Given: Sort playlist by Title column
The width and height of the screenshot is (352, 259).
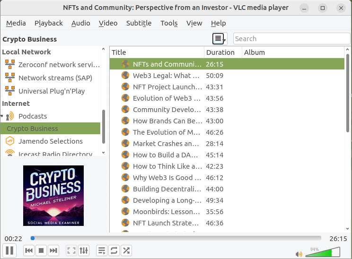Looking at the screenshot, I should [x=157, y=52].
